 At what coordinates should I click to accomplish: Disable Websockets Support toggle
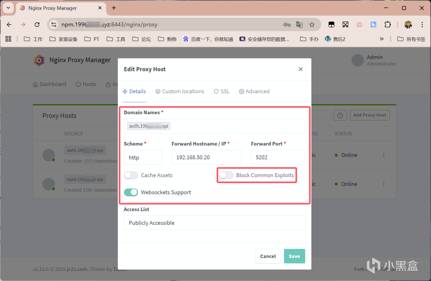[131, 192]
